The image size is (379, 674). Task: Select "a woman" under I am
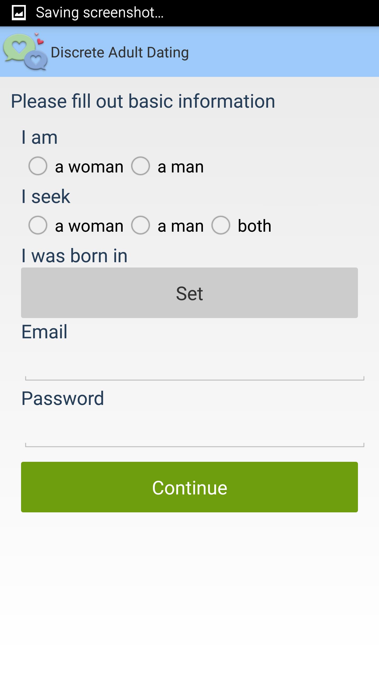38,166
